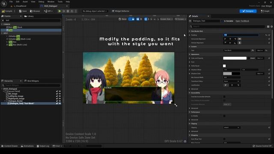
Task: Toggle lock on Canvas Panel
Action: [x=57, y=91]
